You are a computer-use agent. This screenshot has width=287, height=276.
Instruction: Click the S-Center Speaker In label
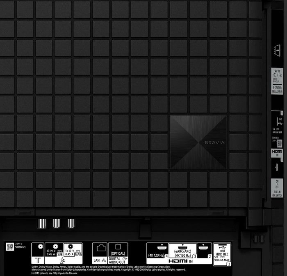[x=277, y=90]
